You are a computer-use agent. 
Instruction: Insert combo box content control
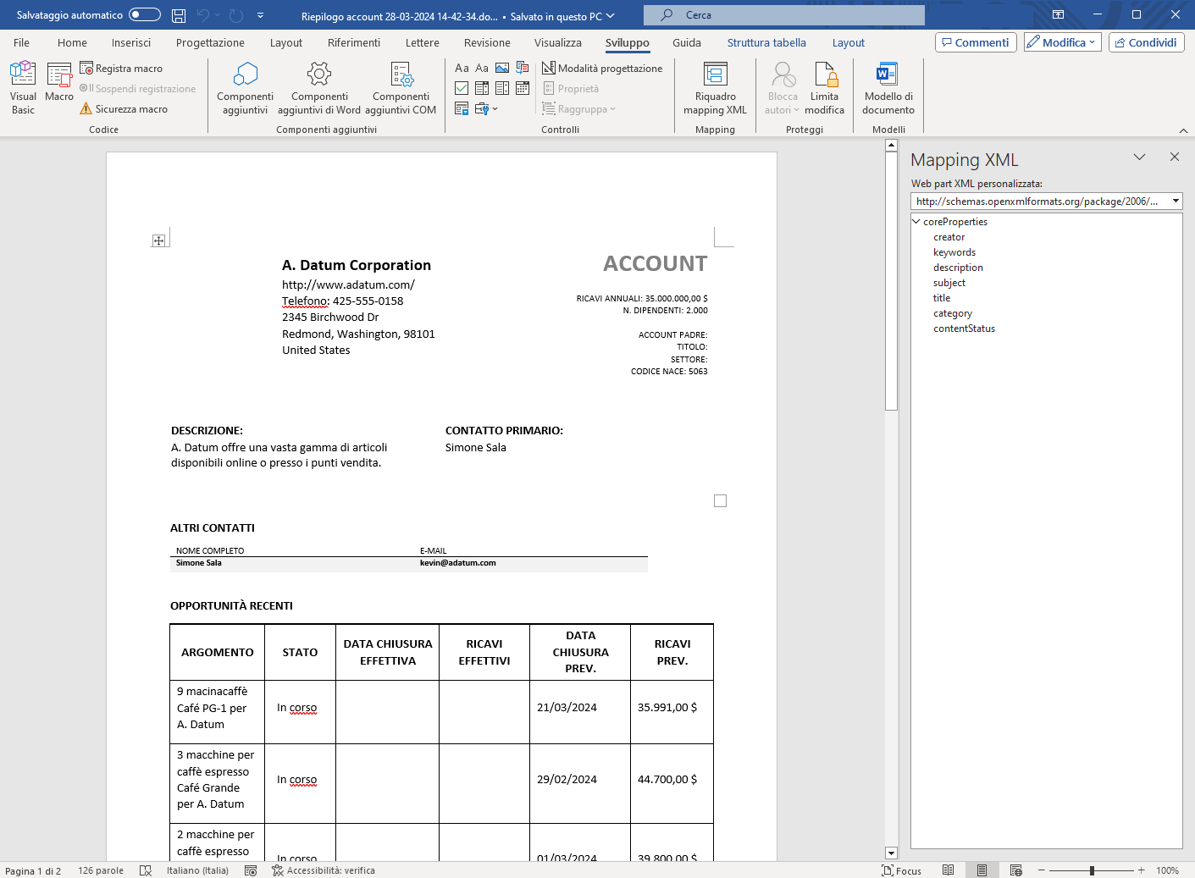[x=482, y=88]
